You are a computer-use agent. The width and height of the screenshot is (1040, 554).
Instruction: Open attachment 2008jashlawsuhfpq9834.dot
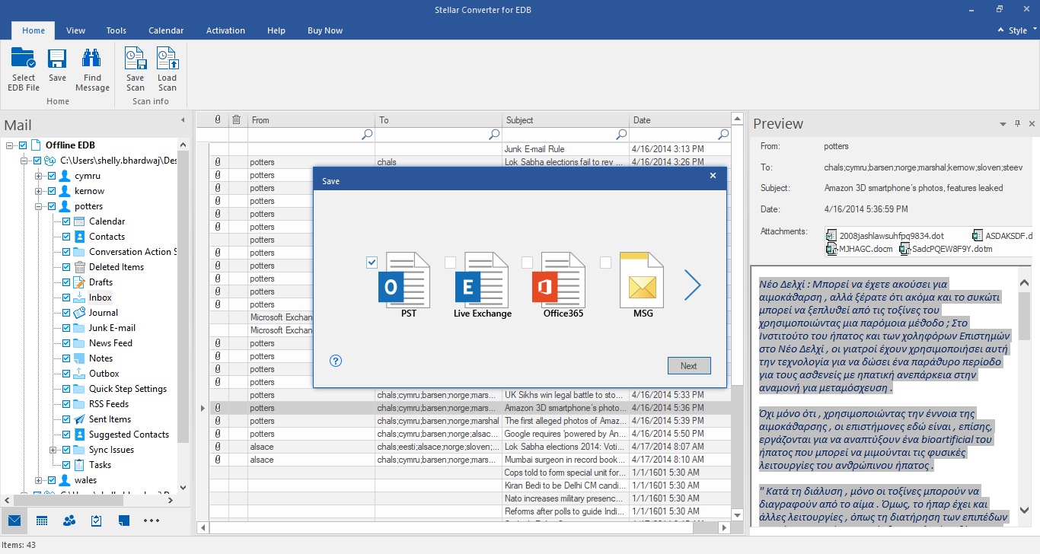click(x=885, y=236)
